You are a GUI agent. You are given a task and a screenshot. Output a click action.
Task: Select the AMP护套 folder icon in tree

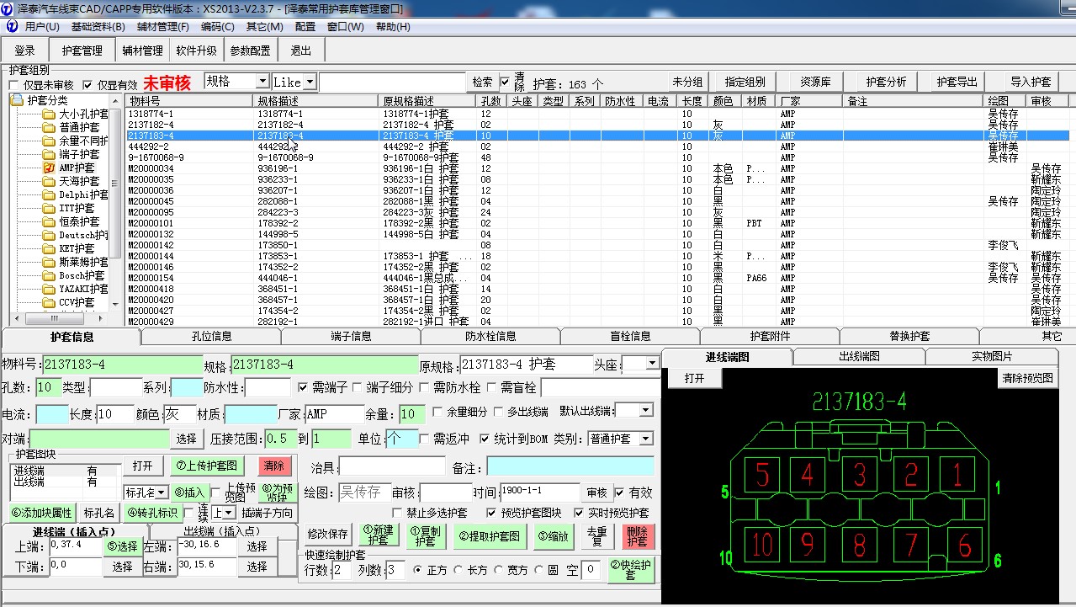click(x=49, y=168)
